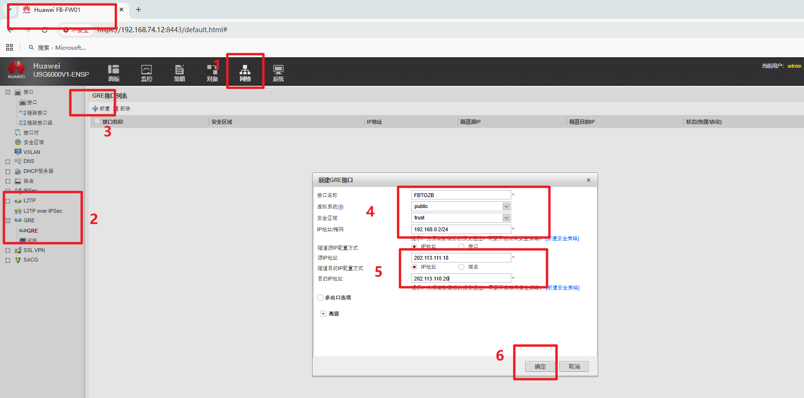Screen dimensions: 804x398
Task: Switch to the 网络 network tab
Action: coord(245,72)
